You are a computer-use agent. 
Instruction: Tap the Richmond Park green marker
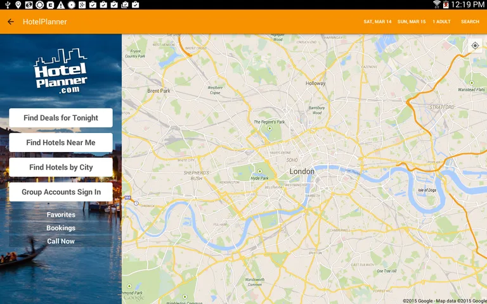point(129,286)
